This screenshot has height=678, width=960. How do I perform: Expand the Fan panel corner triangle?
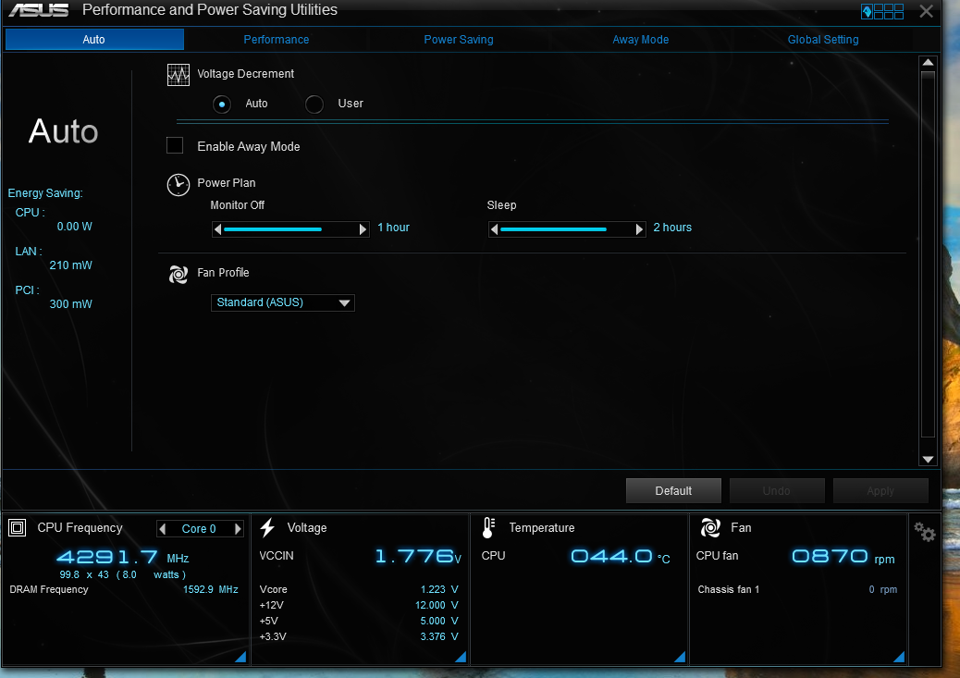coord(899,657)
